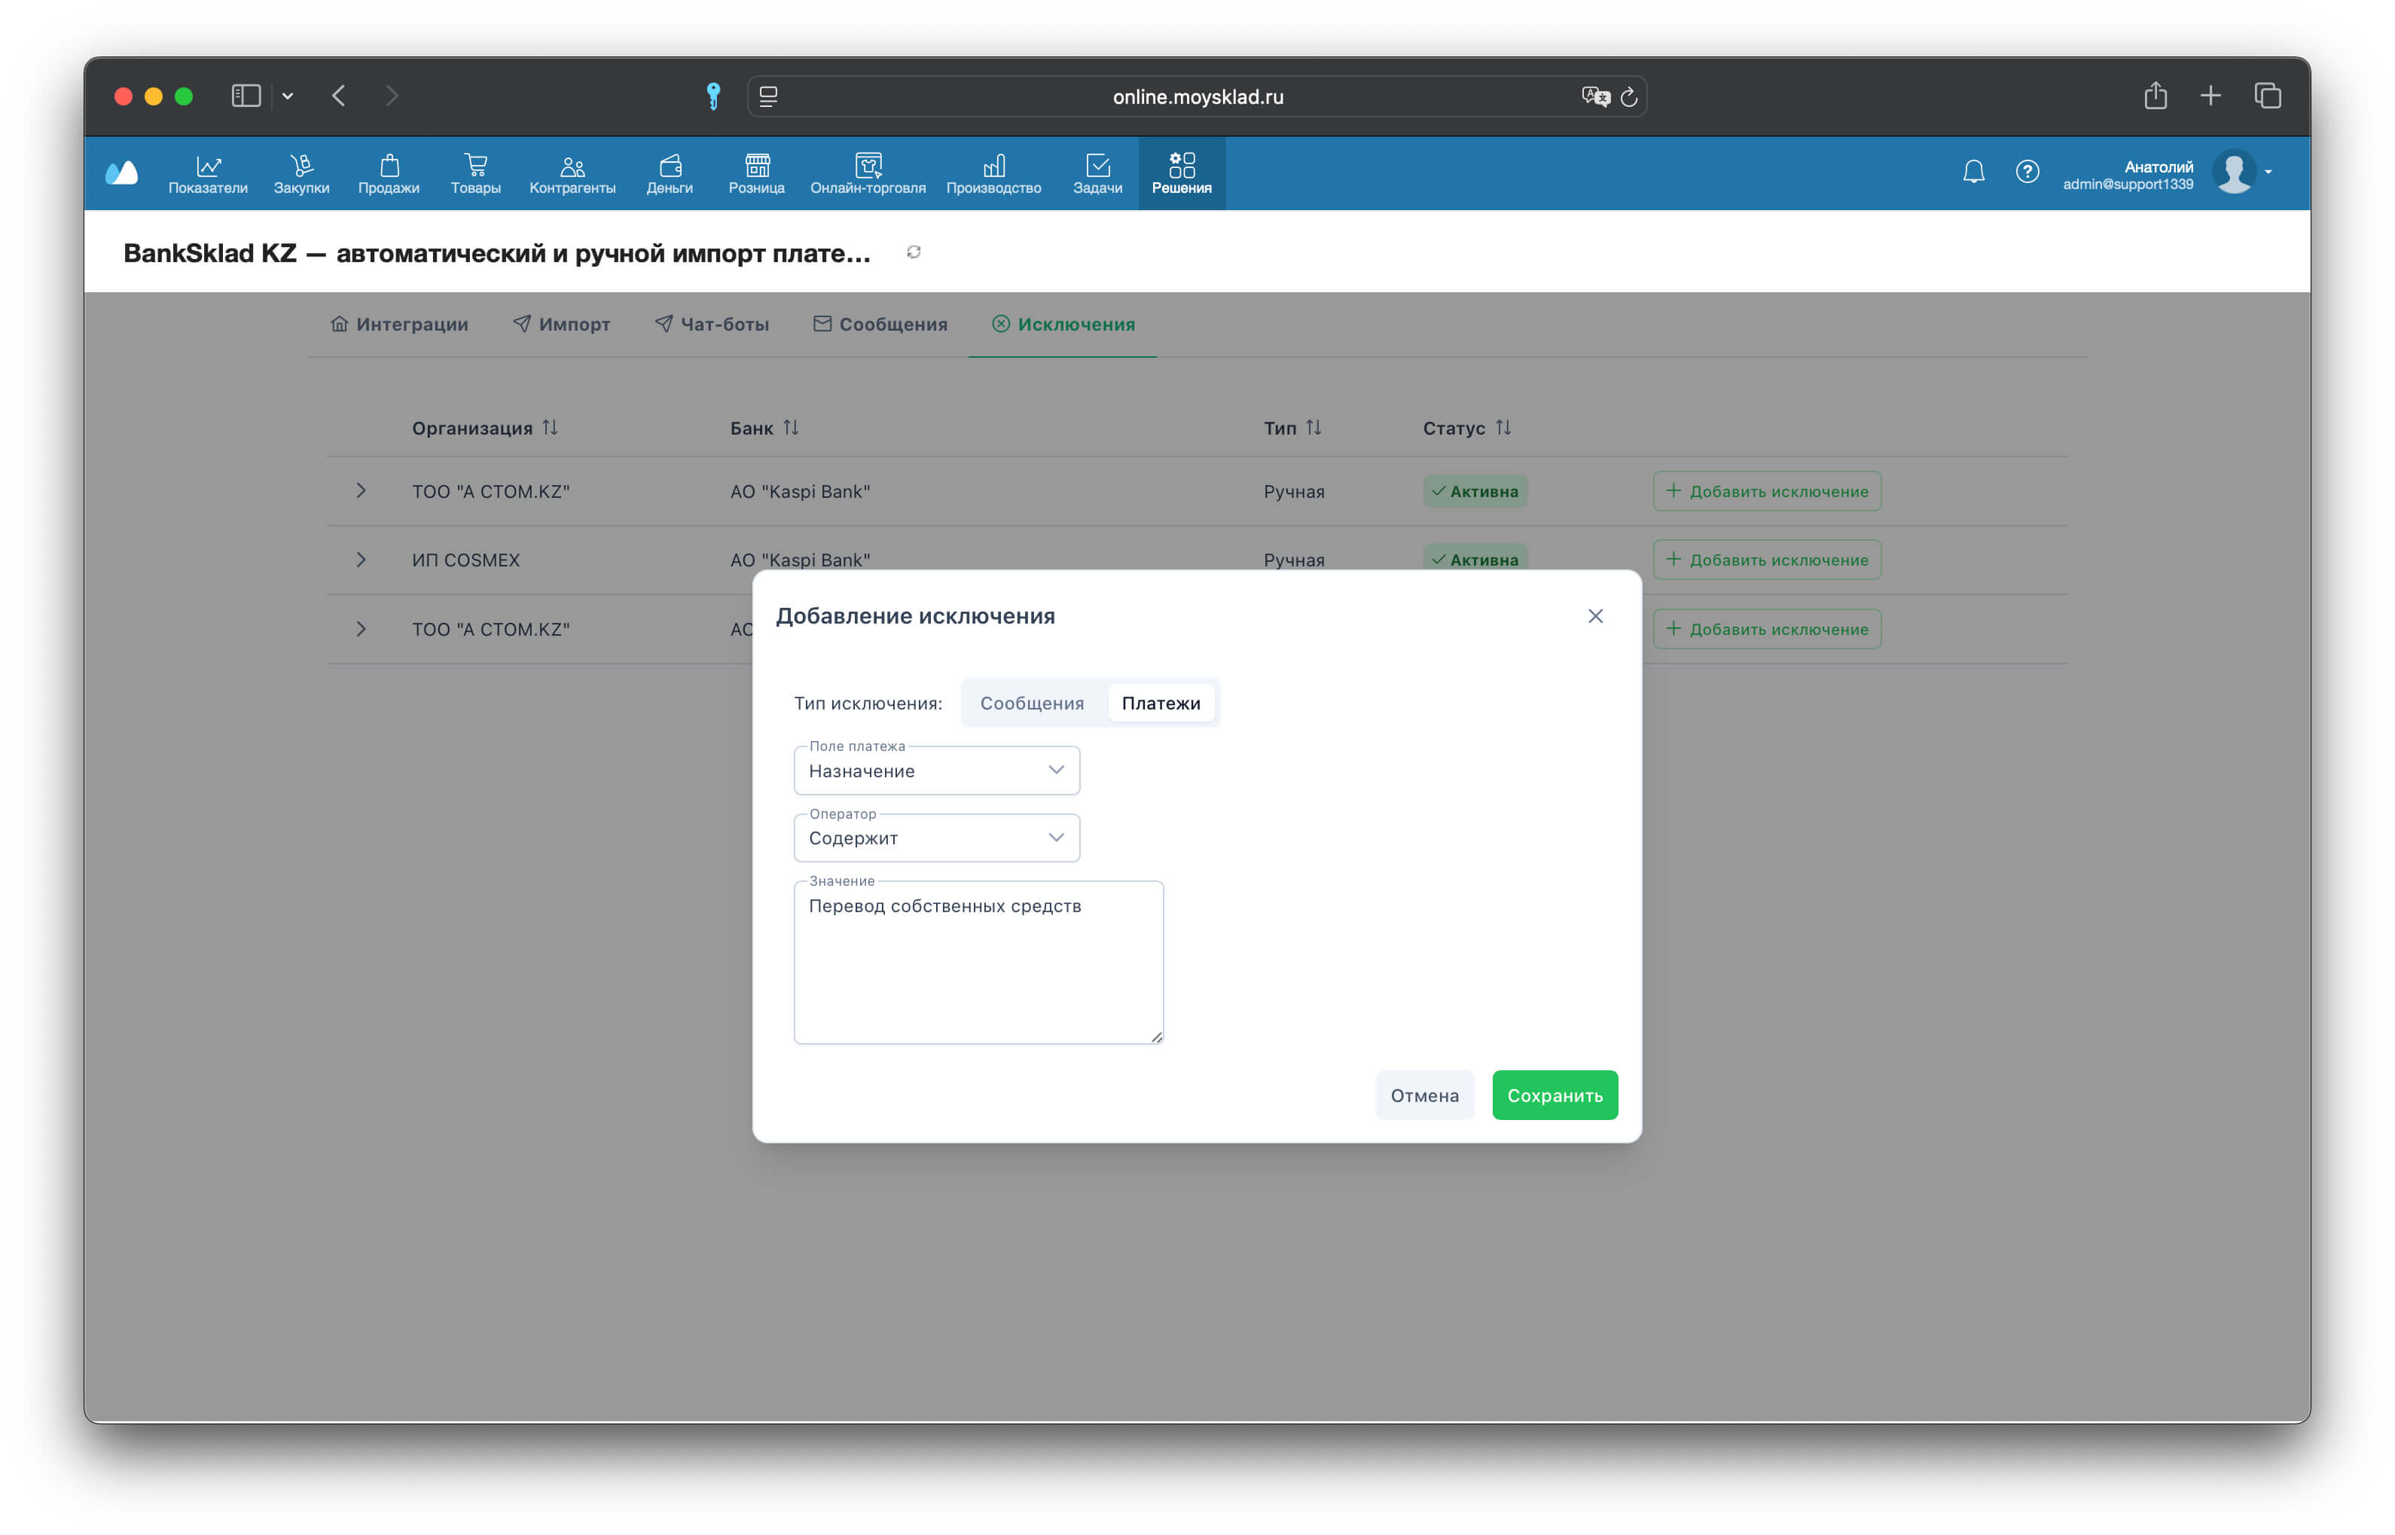Close the Добавление исключения dialog

(x=1596, y=616)
